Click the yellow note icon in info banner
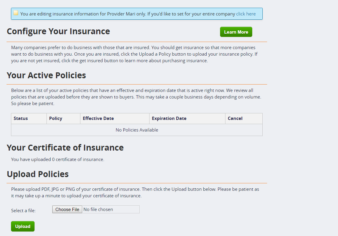Image resolution: width=338 pixels, height=236 pixels. (x=16, y=13)
